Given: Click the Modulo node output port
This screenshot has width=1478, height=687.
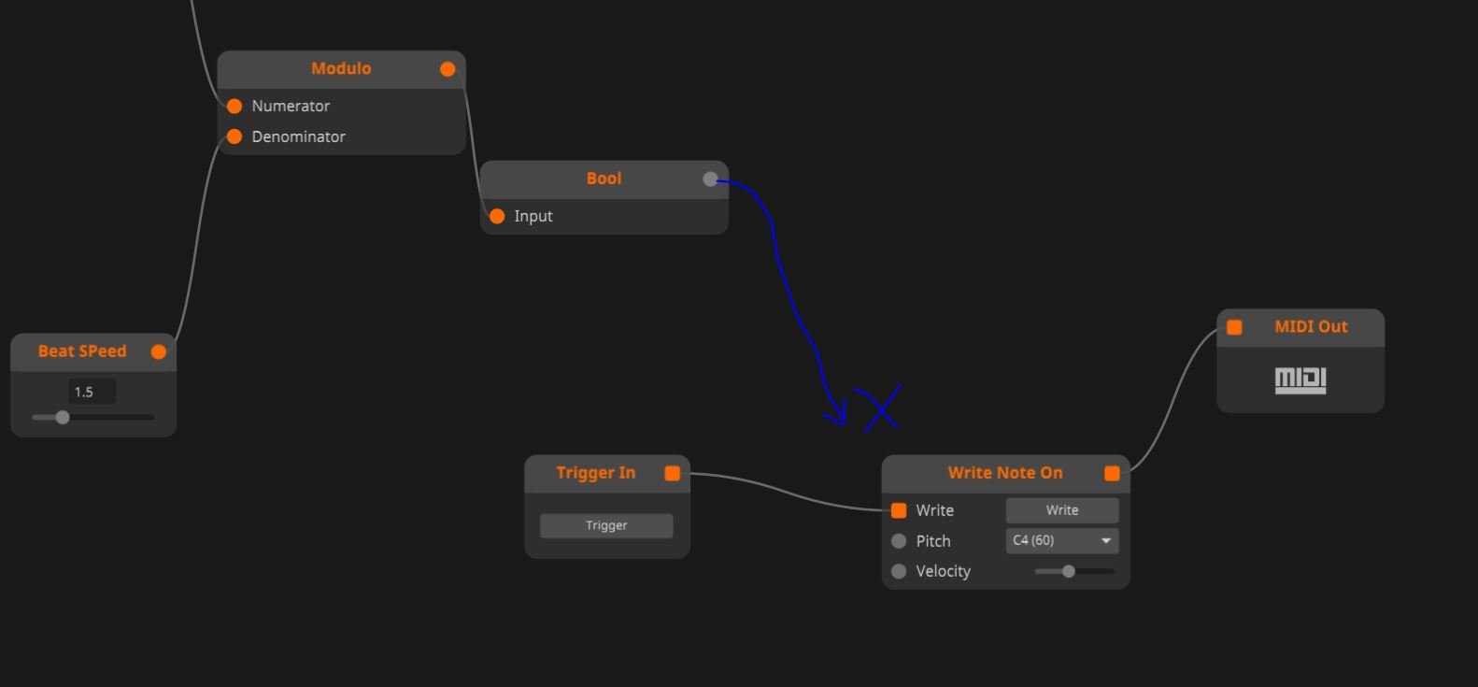Looking at the screenshot, I should (x=448, y=69).
